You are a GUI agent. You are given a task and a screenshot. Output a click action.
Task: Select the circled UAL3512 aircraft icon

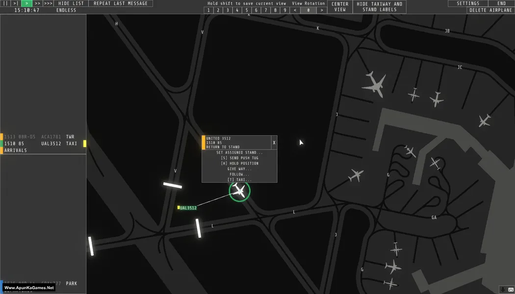pos(239,191)
